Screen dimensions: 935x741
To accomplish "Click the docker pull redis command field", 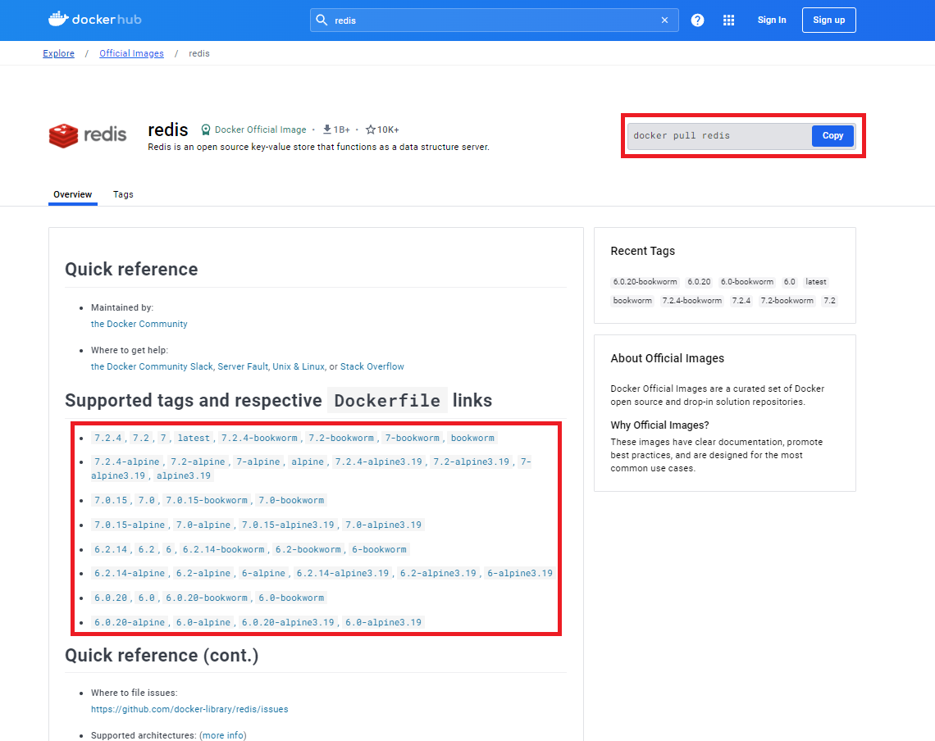I will tap(719, 136).
